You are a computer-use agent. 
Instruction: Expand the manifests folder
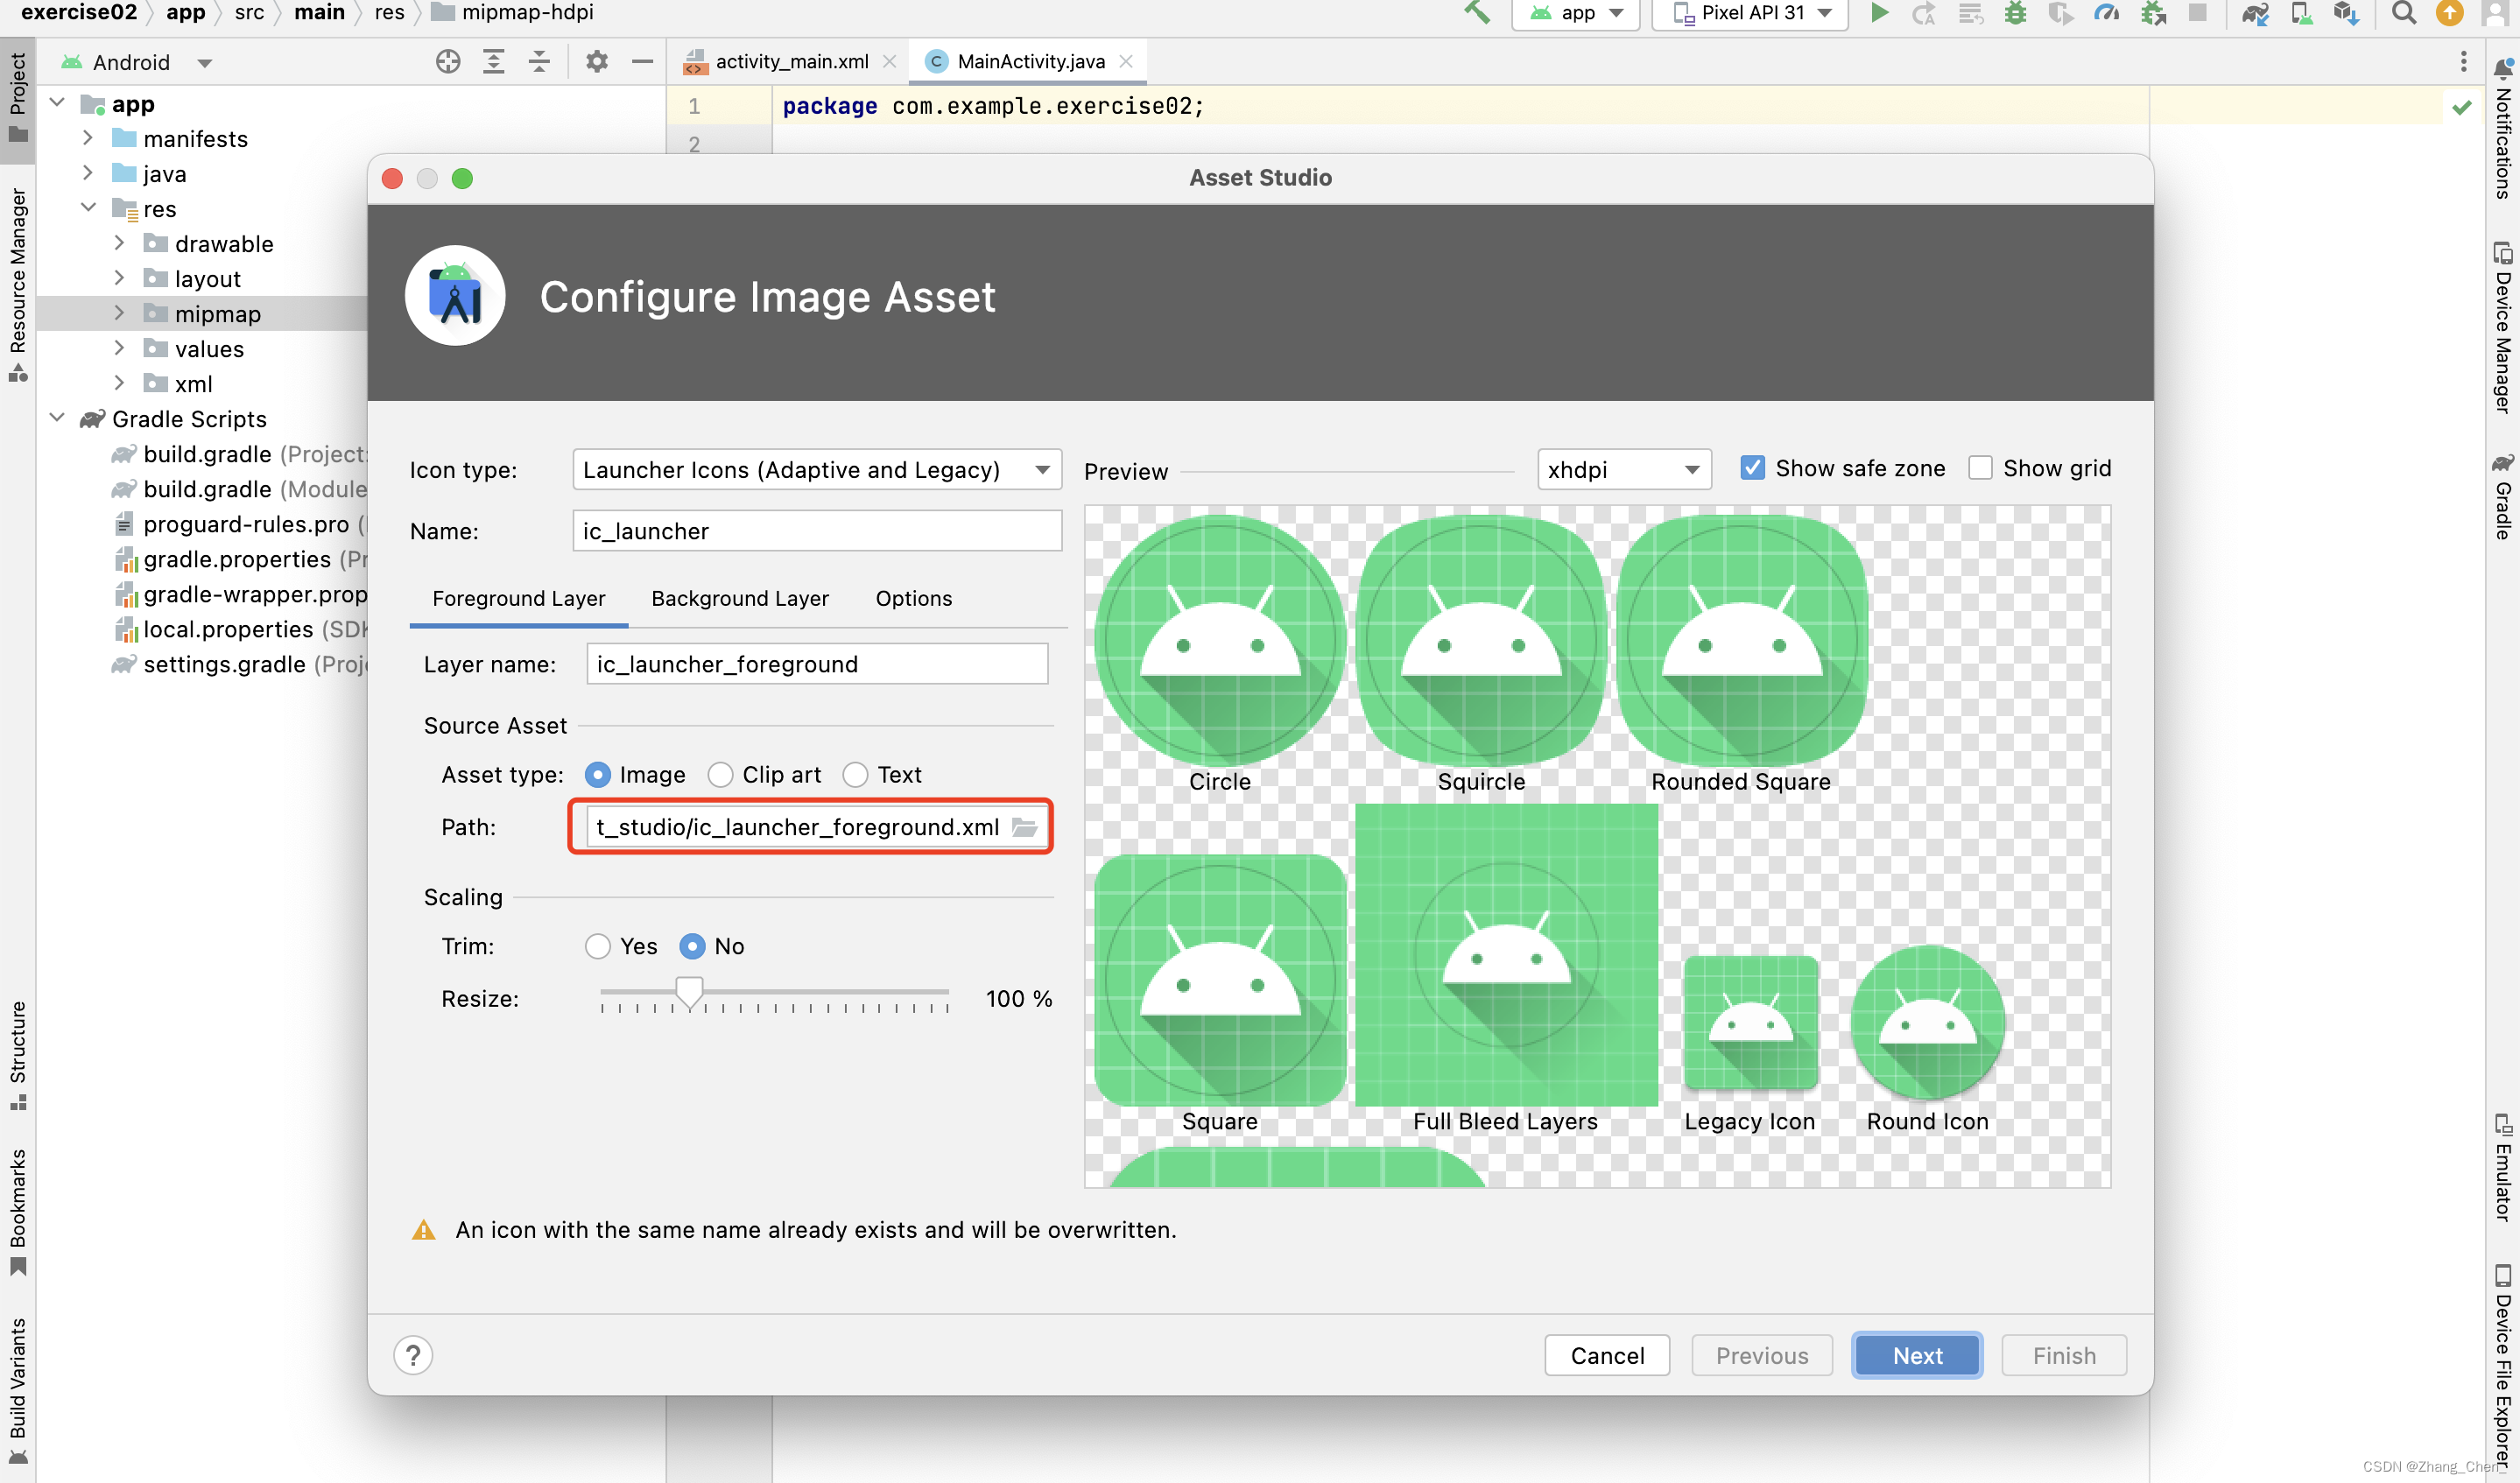[88, 138]
